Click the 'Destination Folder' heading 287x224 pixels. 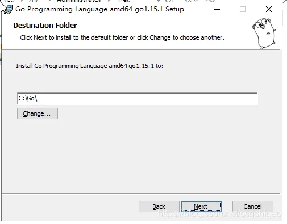pyautogui.click(x=45, y=26)
